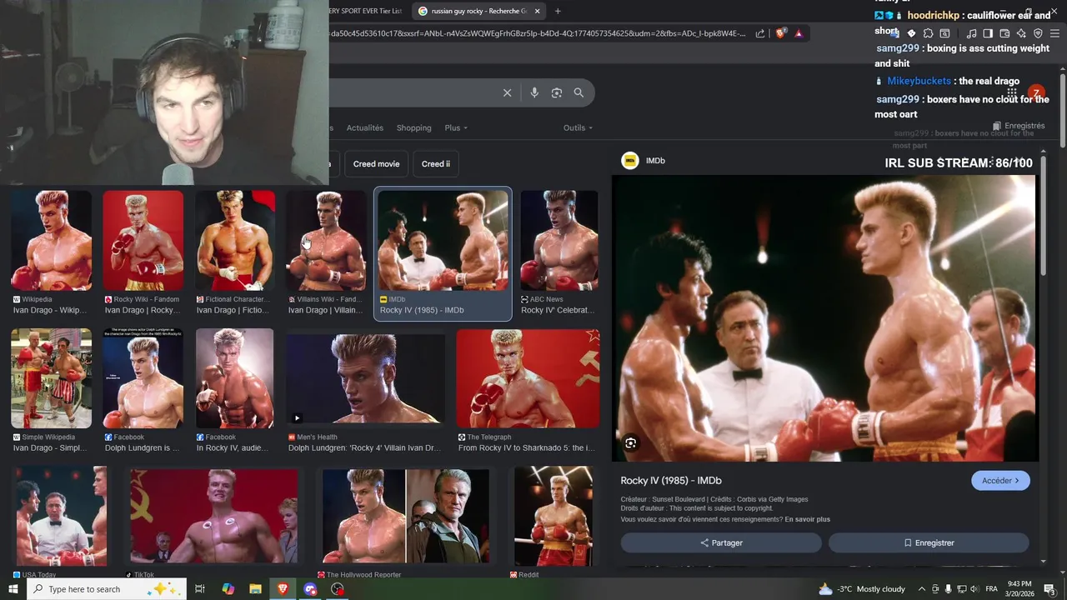This screenshot has height=600, width=1067.
Task: Open the Brave VPN shield icon
Action: coord(1038,33)
